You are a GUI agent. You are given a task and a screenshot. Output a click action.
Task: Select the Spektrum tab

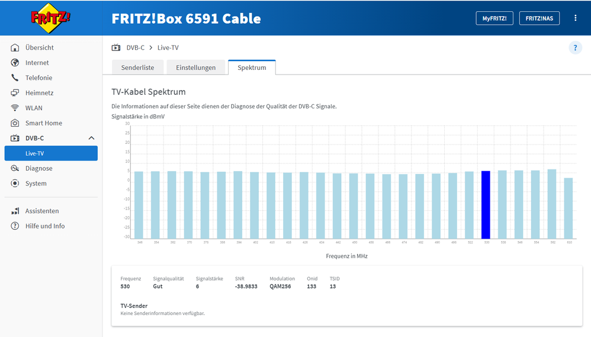[252, 68]
